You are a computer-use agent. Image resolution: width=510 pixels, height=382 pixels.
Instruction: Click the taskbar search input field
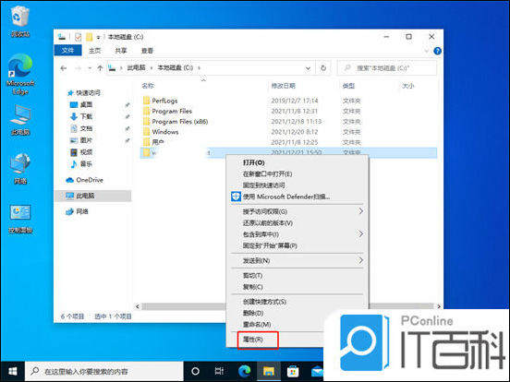coord(104,371)
